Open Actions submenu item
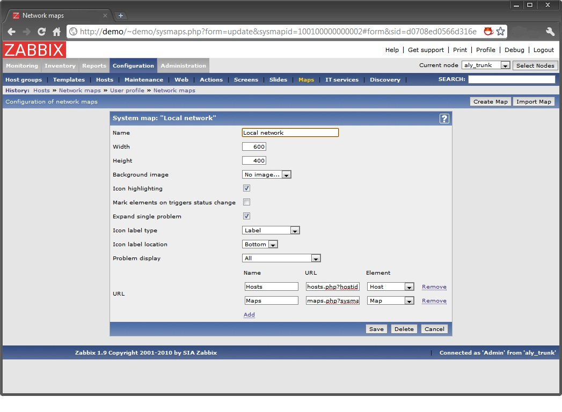The width and height of the screenshot is (562, 412). click(x=211, y=79)
